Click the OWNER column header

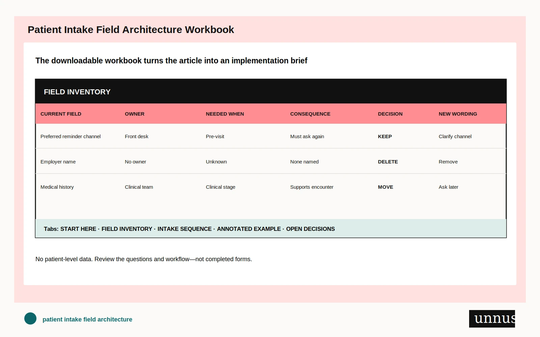click(135, 114)
